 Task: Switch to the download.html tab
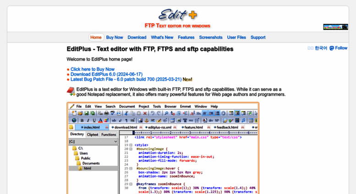coord(126,127)
